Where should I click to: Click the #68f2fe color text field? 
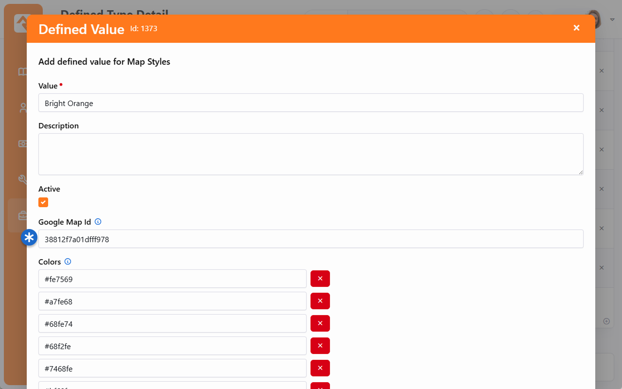173,346
